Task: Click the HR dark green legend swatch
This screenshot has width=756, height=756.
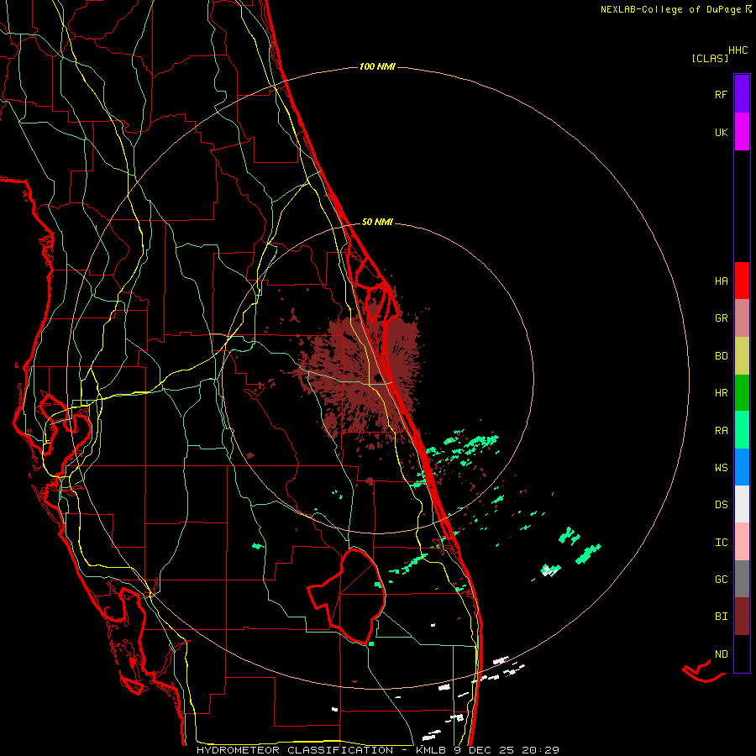Action: pyautogui.click(x=742, y=392)
